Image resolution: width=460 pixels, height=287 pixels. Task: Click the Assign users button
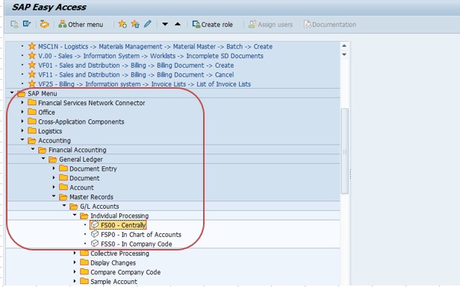pyautogui.click(x=270, y=25)
